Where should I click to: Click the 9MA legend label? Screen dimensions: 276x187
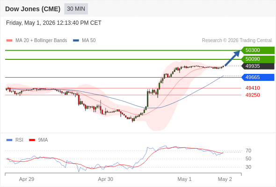click(x=43, y=140)
